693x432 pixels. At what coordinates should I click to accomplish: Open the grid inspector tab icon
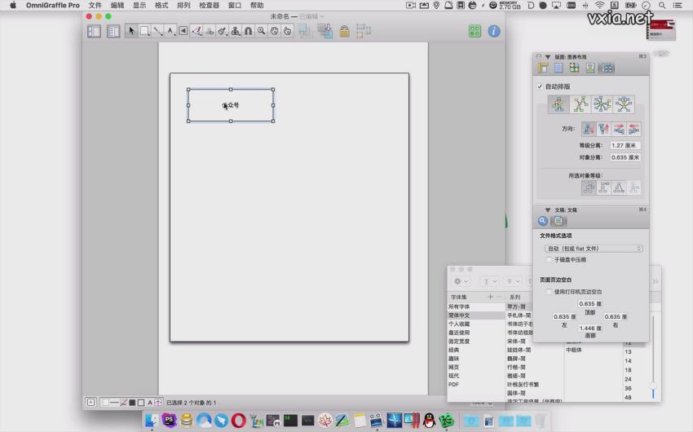(558, 68)
